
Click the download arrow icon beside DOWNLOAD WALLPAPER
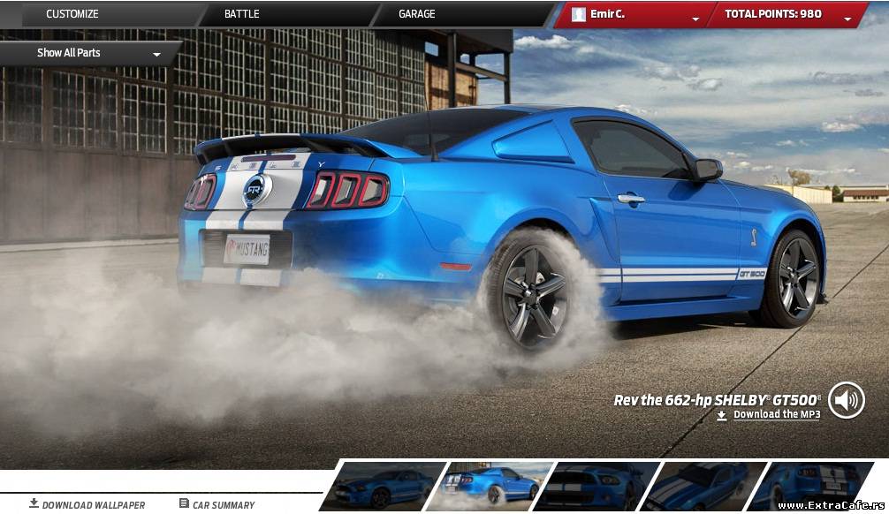click(34, 503)
